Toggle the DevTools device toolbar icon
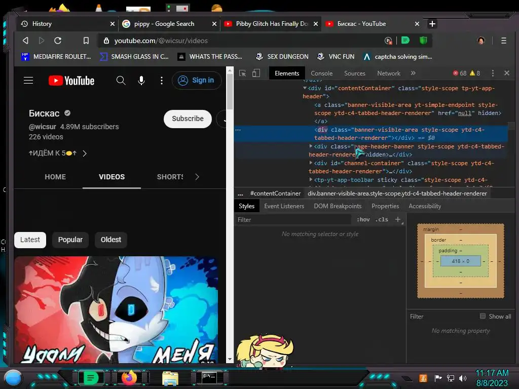 point(256,73)
